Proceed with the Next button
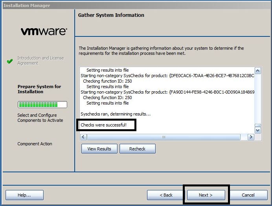Screen dimensions: 272x206 point(206,195)
